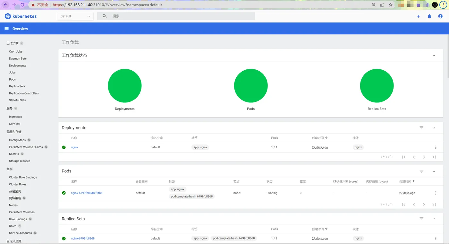Filter the Replica Sets list
Screen dimensions: 449x244
(421, 219)
